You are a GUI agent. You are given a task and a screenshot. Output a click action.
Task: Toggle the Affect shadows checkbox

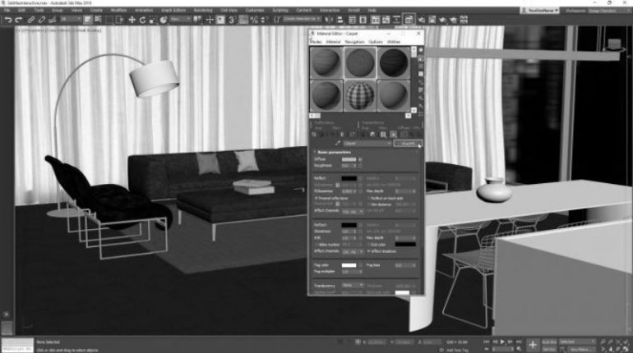pos(368,251)
